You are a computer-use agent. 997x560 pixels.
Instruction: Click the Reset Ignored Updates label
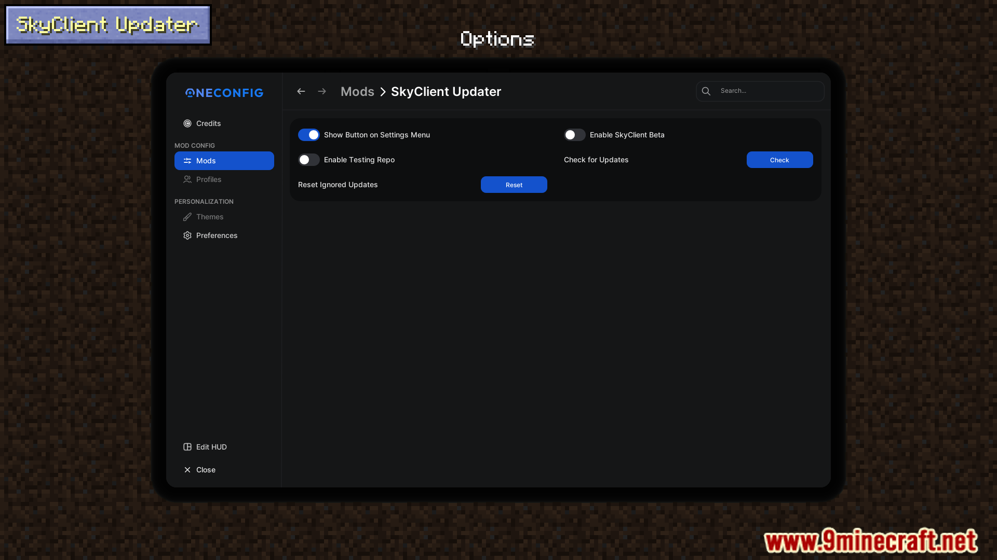(x=338, y=185)
